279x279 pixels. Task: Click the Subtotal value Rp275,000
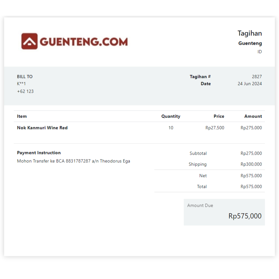point(251,153)
